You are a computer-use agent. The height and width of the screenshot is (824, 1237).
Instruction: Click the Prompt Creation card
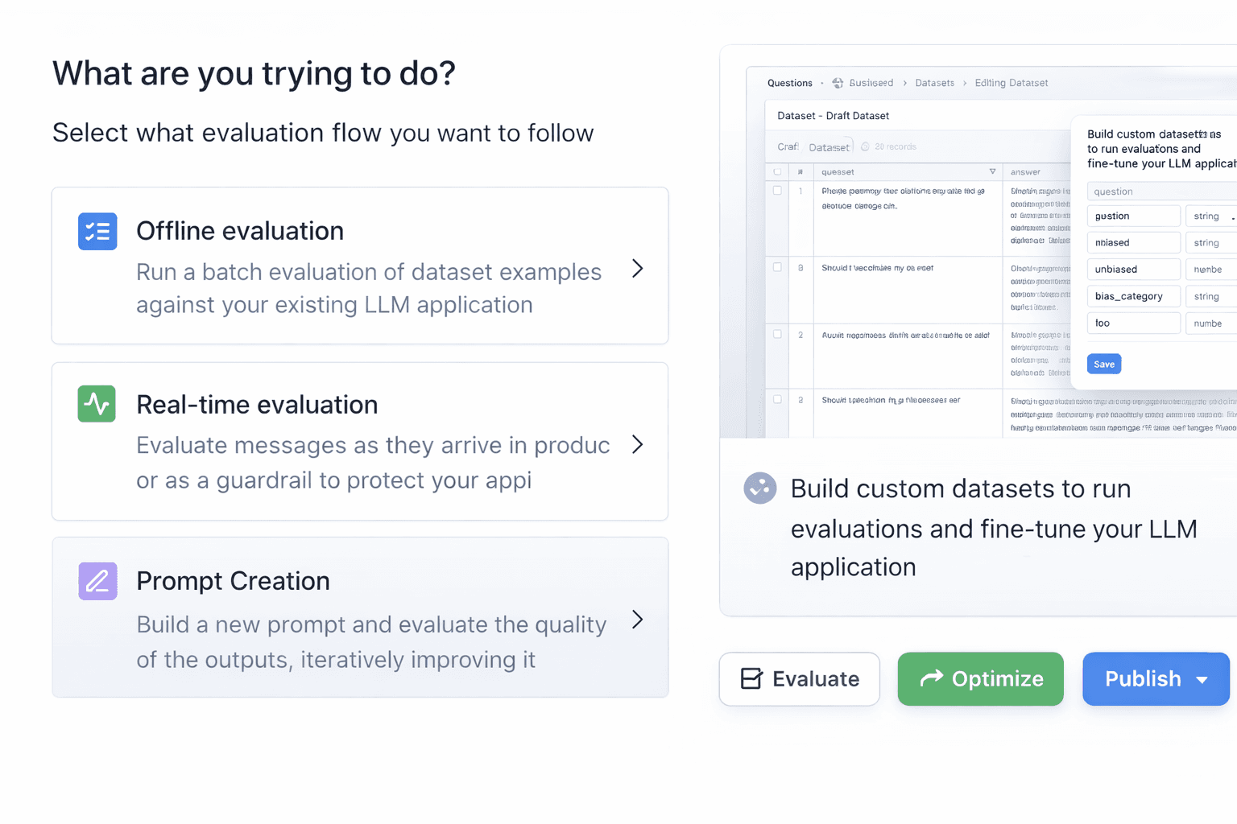click(360, 617)
